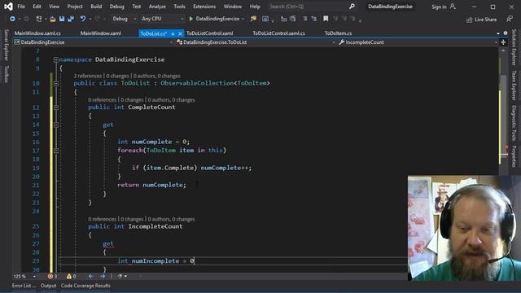Open the 125 % zoom dropdown
Viewport: 521px width, 293px height.
(24, 276)
